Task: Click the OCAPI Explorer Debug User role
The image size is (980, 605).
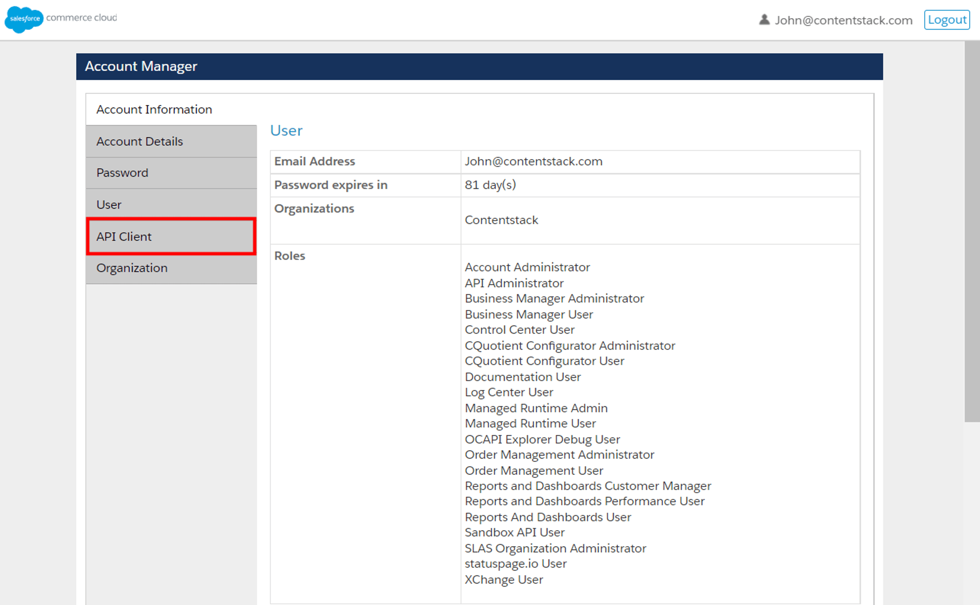Action: point(542,439)
